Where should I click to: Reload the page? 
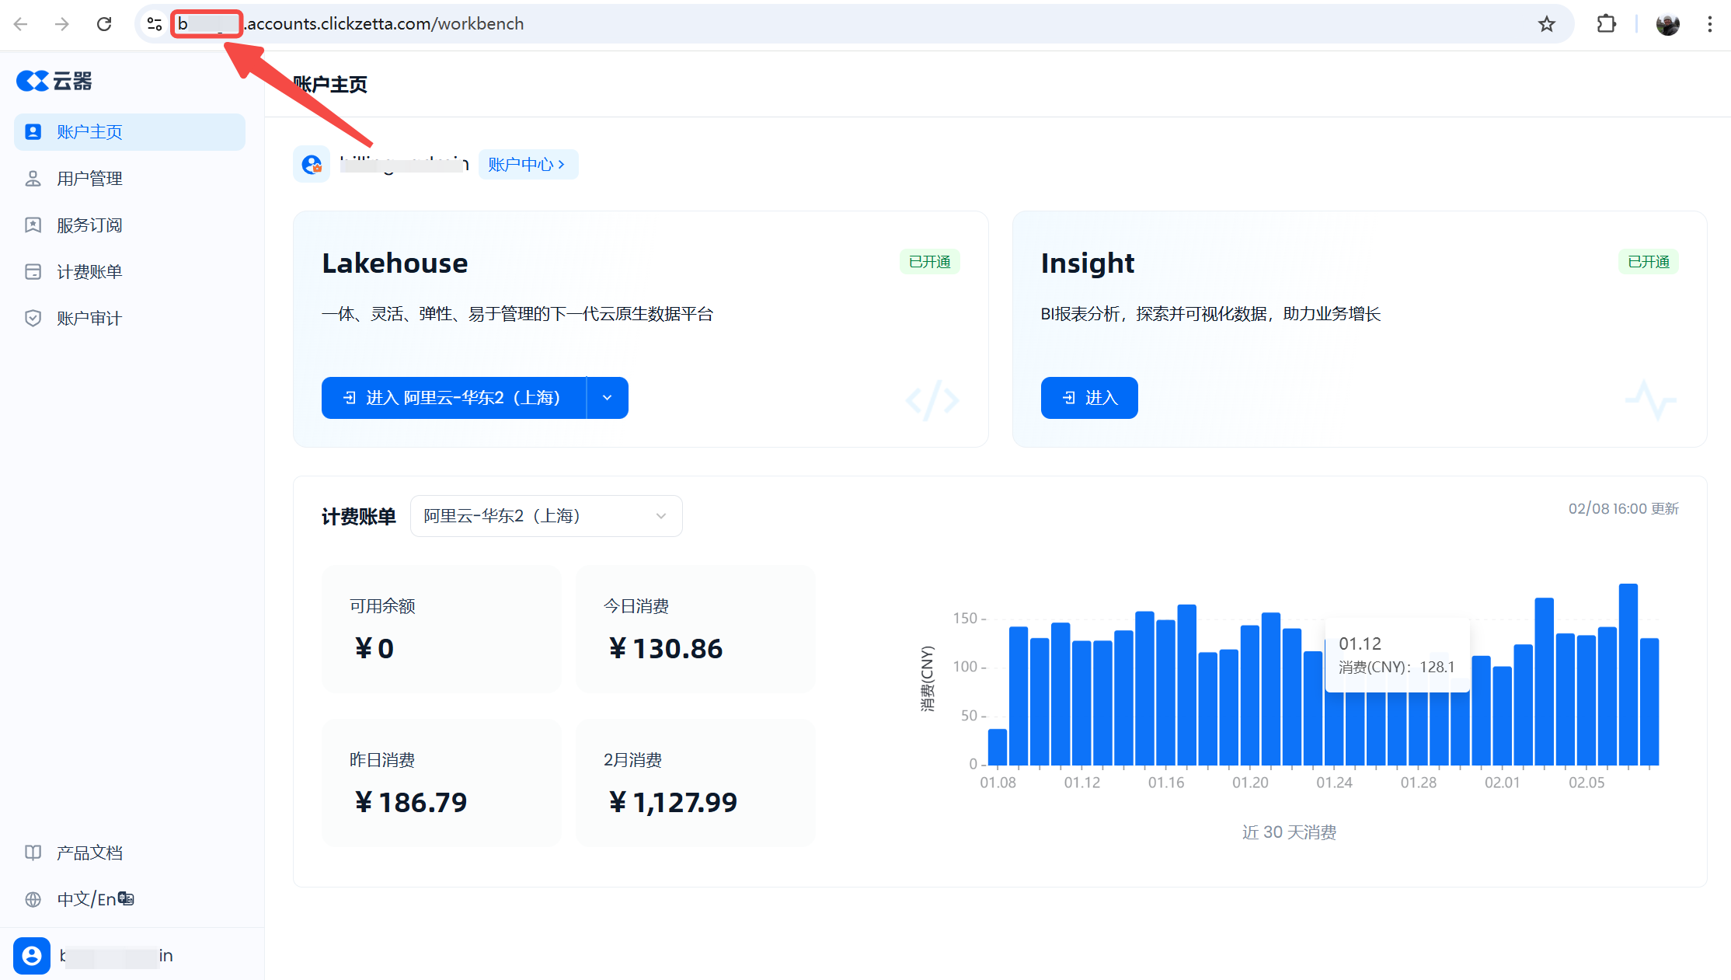104,24
